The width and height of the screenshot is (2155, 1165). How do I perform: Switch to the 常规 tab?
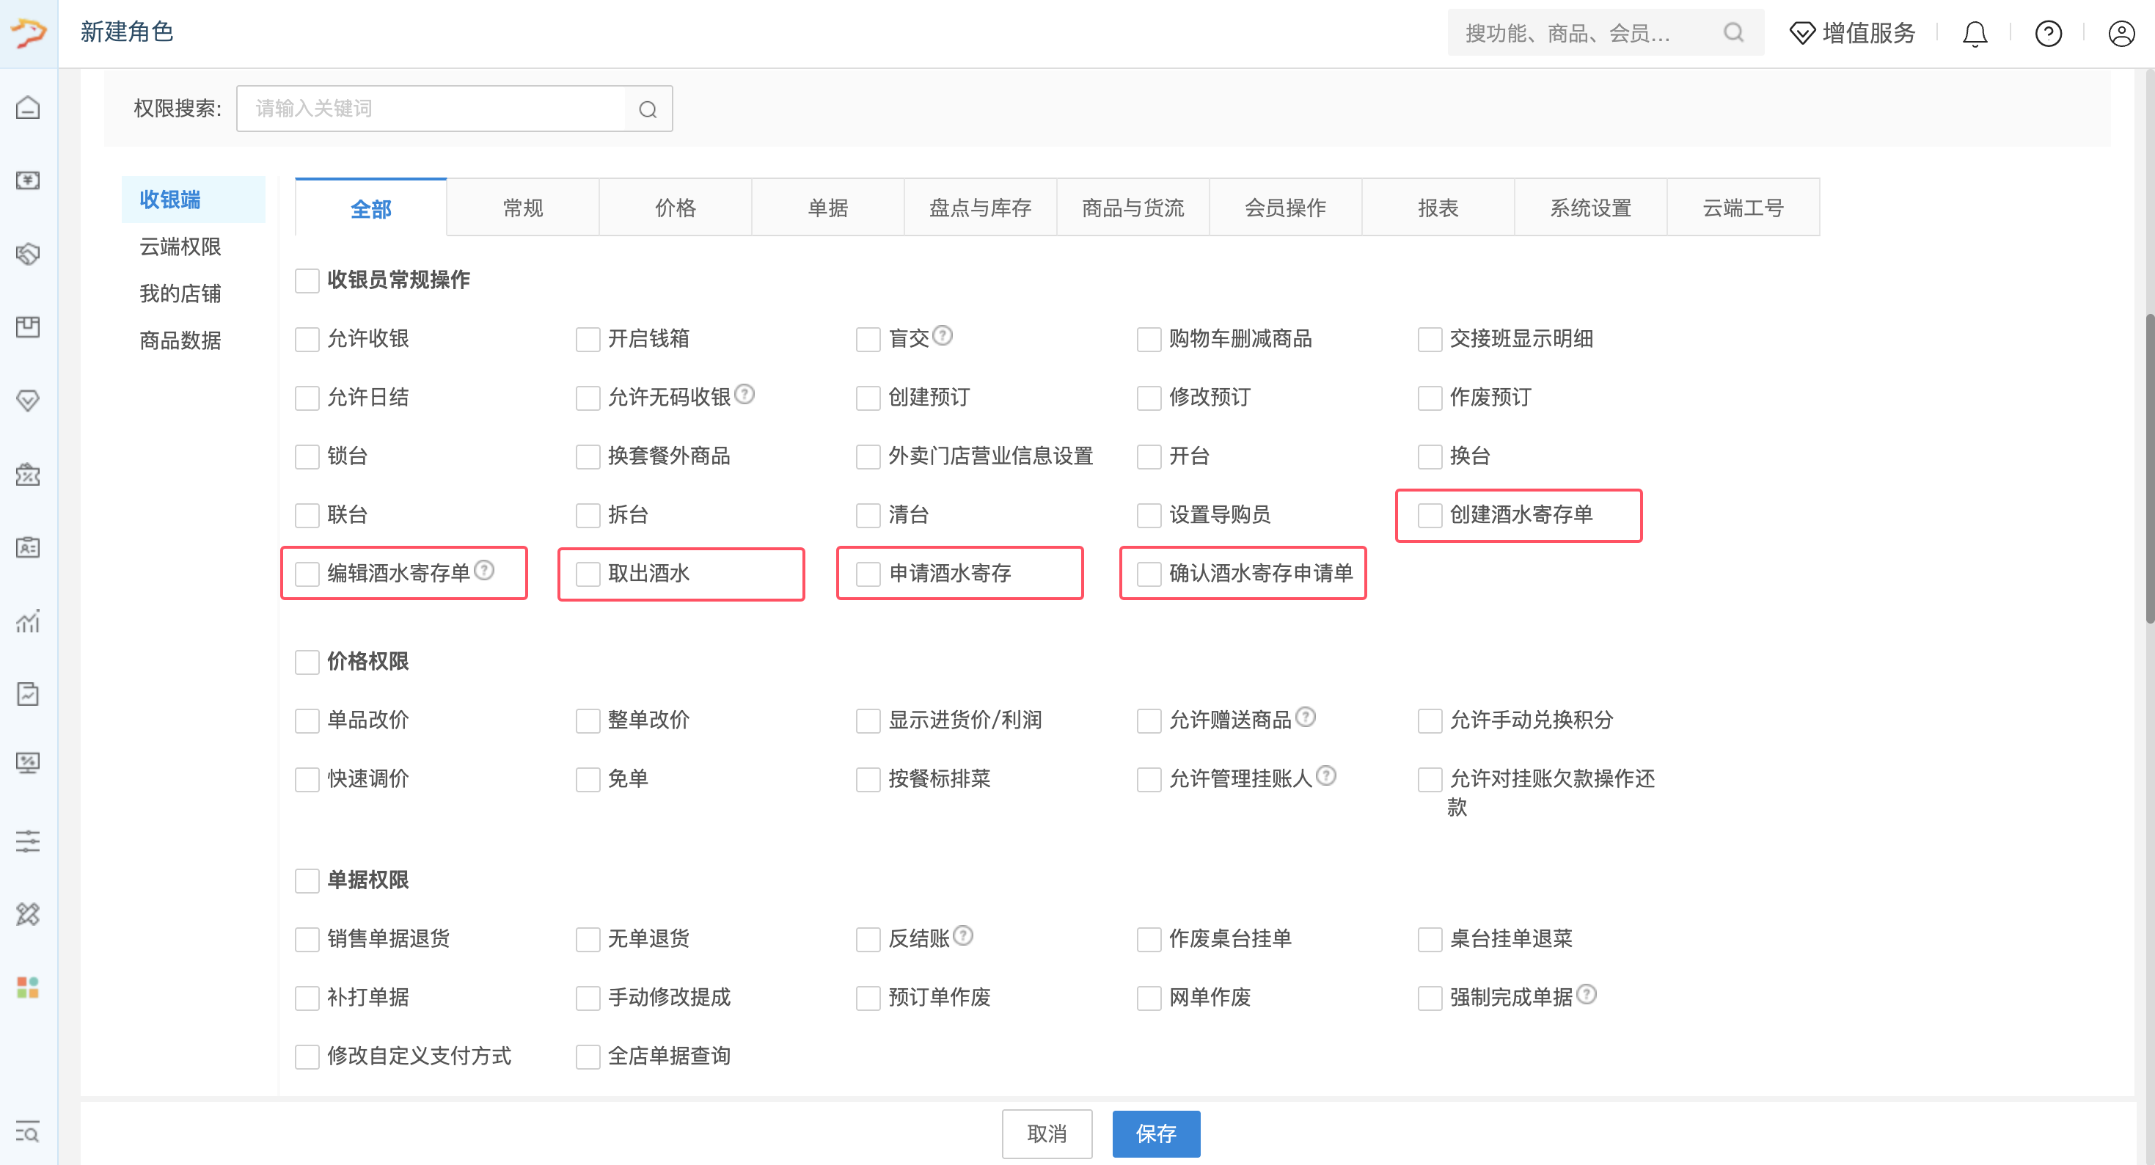coord(523,208)
